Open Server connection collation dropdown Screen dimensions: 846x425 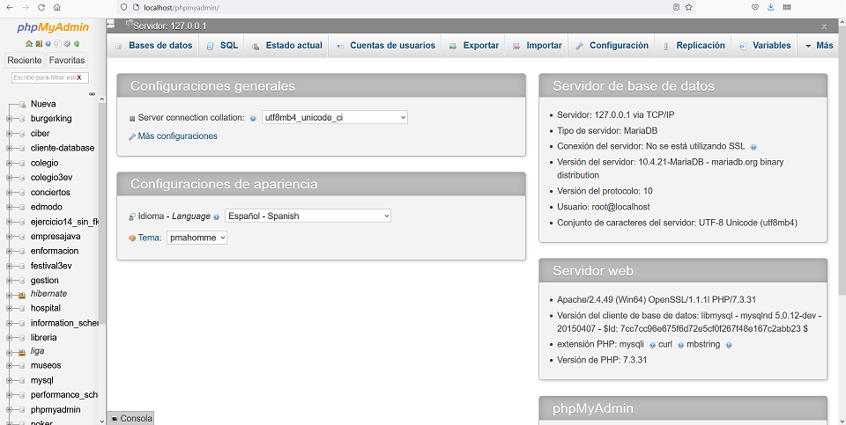334,117
